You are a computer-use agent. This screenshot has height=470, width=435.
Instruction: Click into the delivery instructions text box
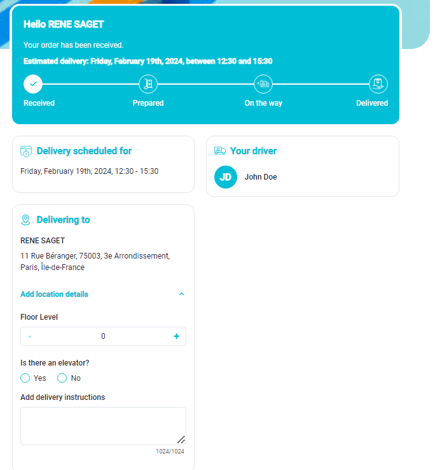(103, 426)
